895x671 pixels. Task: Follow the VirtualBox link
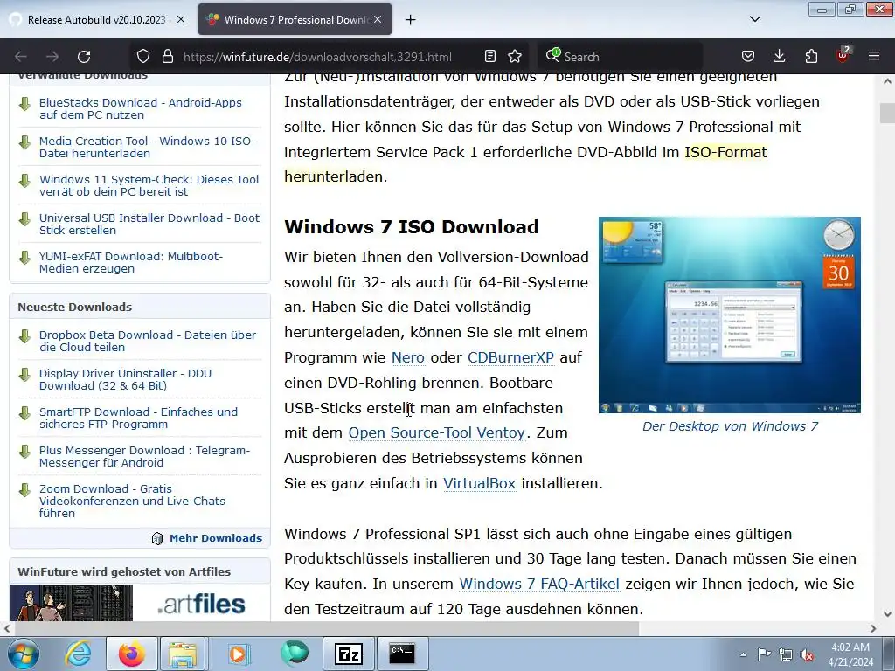tap(480, 484)
